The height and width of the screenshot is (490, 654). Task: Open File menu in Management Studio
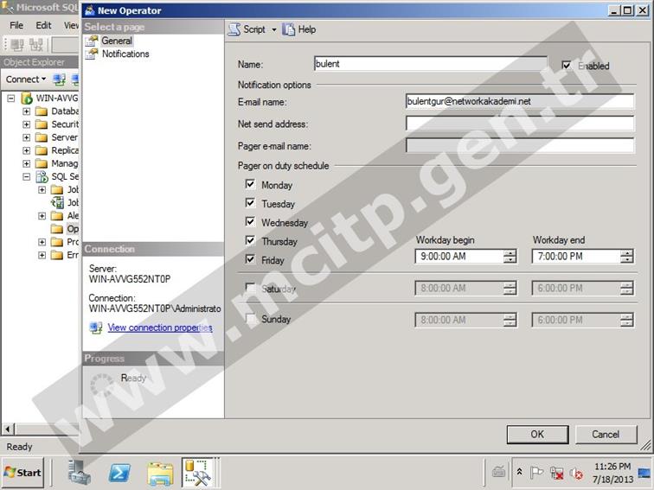click(16, 25)
